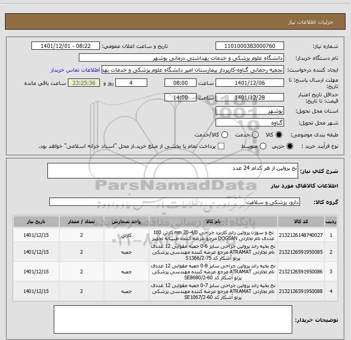Select the کالا radio button
Screen dimensions: 351x340
(279, 135)
